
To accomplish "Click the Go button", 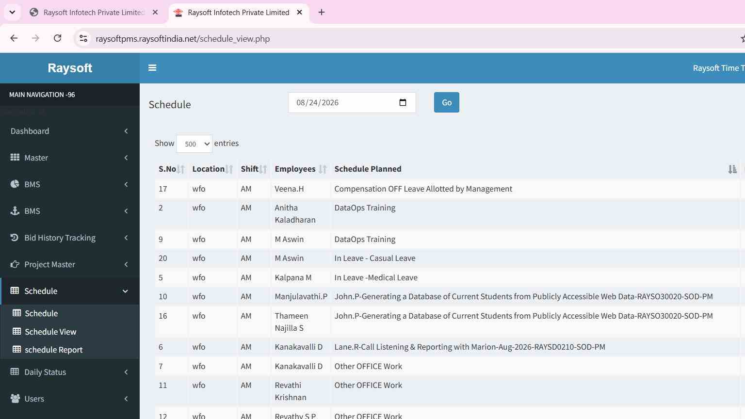I will pos(446,102).
